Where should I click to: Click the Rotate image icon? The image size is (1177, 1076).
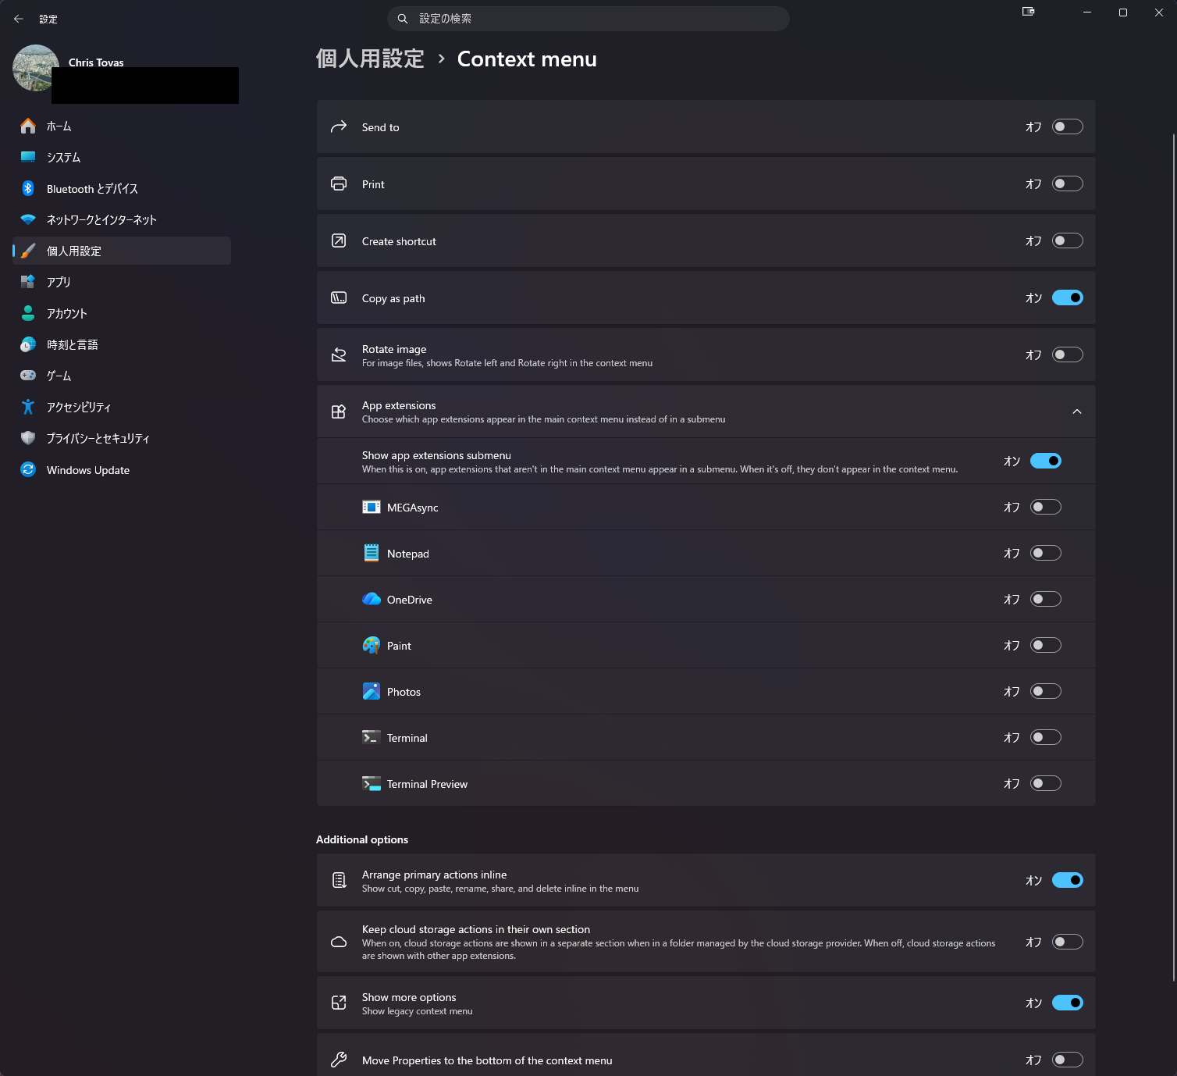(339, 355)
